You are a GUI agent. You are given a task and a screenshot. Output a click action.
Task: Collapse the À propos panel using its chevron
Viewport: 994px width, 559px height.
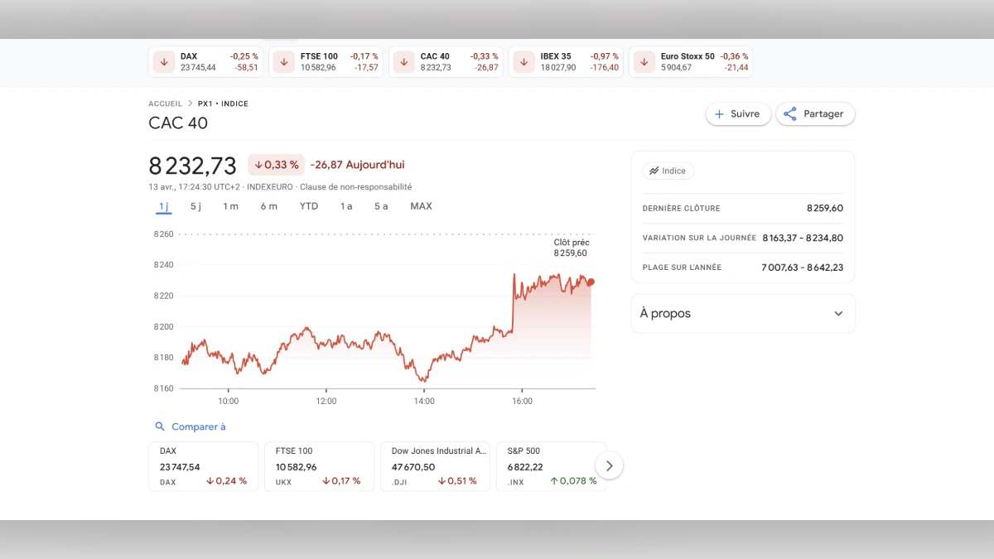pyautogui.click(x=837, y=313)
